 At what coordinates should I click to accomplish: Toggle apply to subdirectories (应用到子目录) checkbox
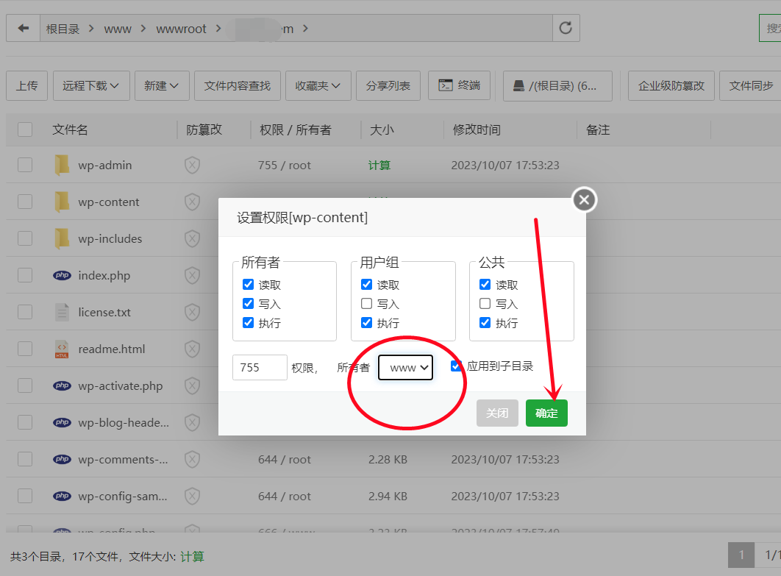tap(457, 366)
